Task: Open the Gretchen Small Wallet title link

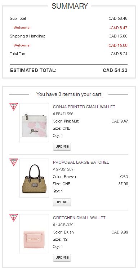Action: (x=79, y=218)
